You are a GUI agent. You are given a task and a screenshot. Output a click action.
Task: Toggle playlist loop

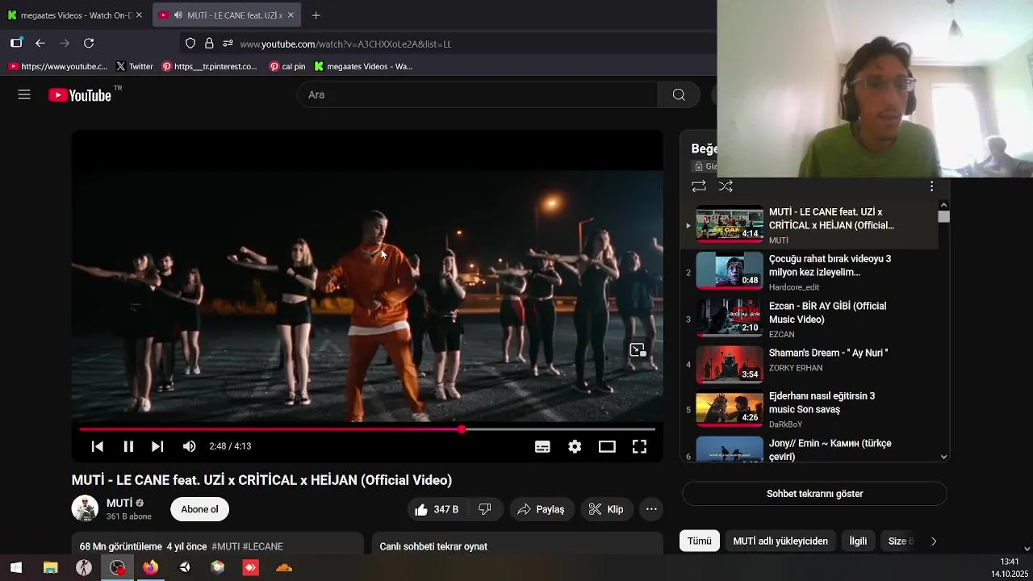tap(699, 186)
